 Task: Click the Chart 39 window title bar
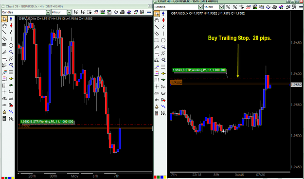[77, 6]
